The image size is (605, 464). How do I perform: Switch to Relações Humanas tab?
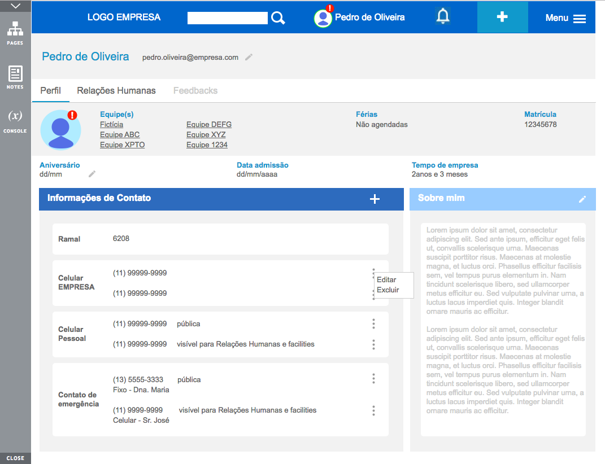coord(116,90)
